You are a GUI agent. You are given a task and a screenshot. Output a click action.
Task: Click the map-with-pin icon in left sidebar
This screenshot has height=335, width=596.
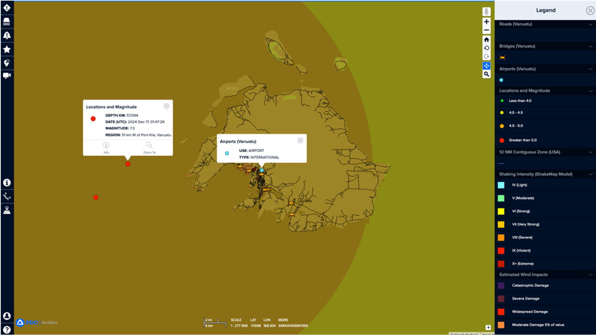tap(7, 211)
